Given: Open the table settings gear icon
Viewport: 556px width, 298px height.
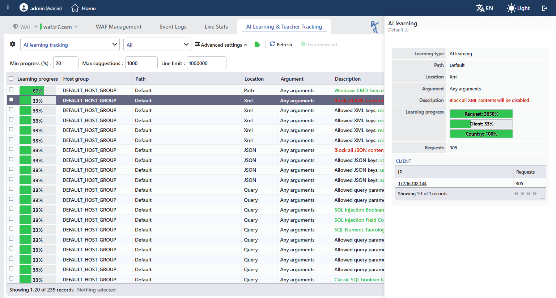Looking at the screenshot, I should click(13, 44).
